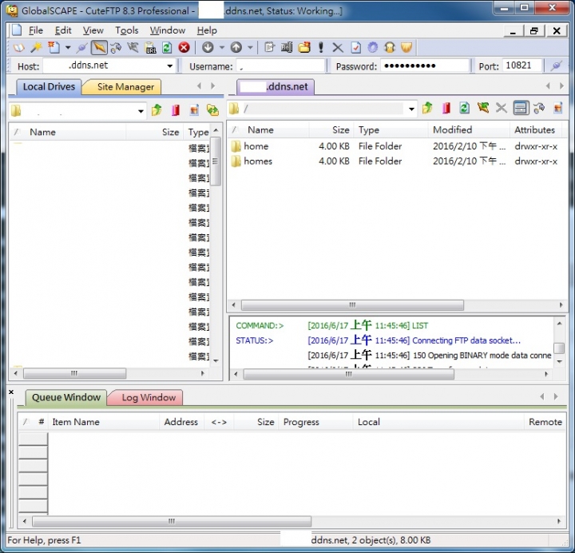This screenshot has width=575, height=553.
Task: Refresh the remote pane listing
Action: [x=464, y=108]
